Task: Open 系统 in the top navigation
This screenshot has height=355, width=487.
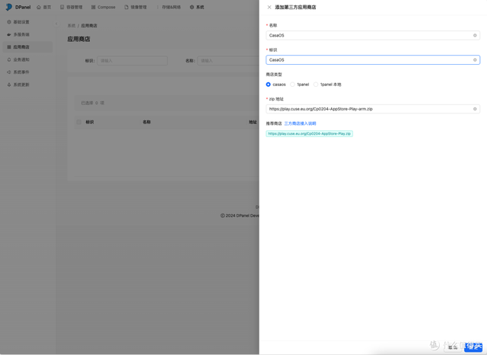Action: pyautogui.click(x=197, y=7)
